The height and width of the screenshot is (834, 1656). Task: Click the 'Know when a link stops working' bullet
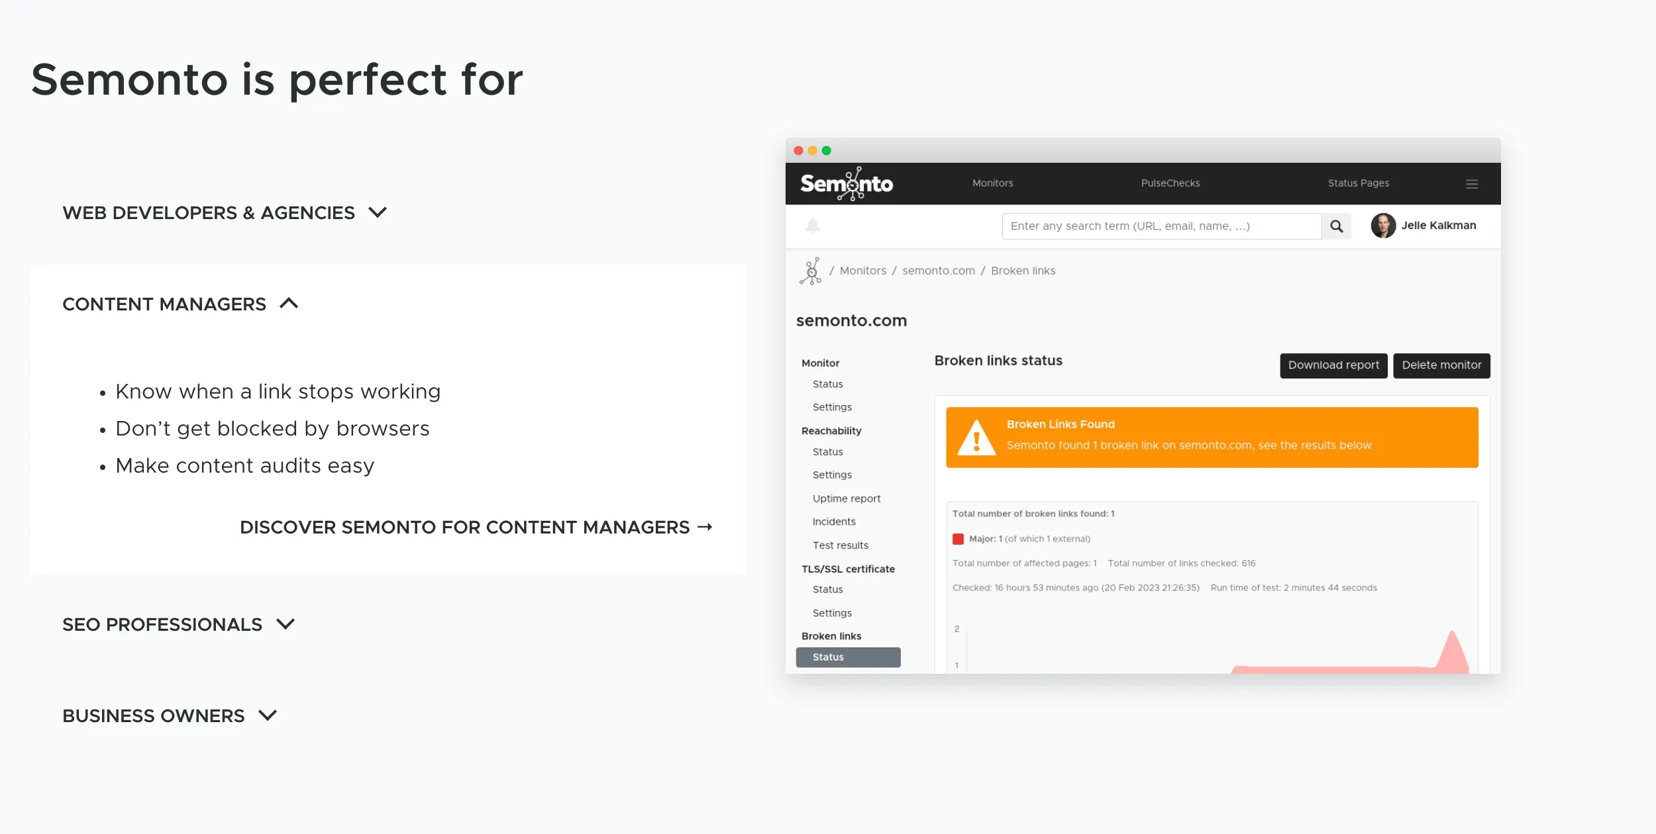(x=278, y=392)
